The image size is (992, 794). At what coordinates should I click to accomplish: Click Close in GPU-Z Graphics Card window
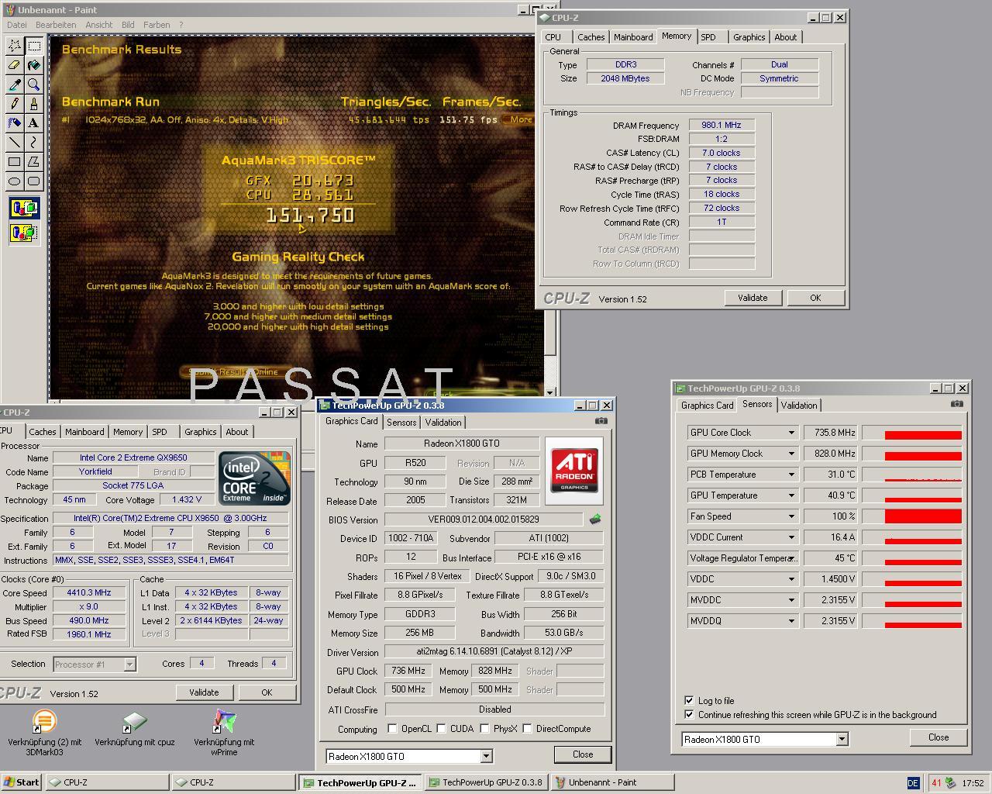583,754
